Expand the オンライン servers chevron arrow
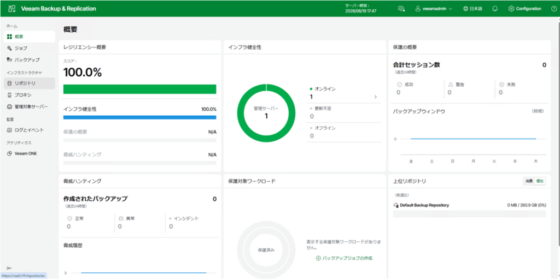560x280 pixels. pyautogui.click(x=375, y=97)
